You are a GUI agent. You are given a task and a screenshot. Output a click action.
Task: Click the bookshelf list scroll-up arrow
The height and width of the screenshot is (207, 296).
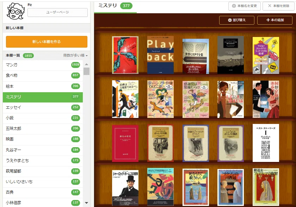pos(86,64)
